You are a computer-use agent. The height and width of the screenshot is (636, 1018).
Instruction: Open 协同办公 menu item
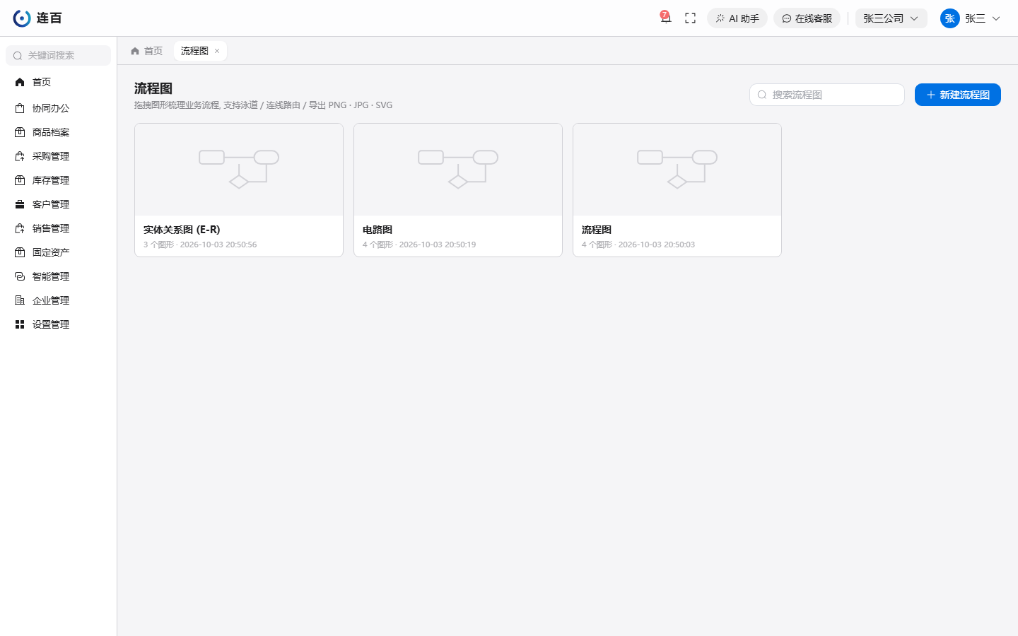pos(58,108)
